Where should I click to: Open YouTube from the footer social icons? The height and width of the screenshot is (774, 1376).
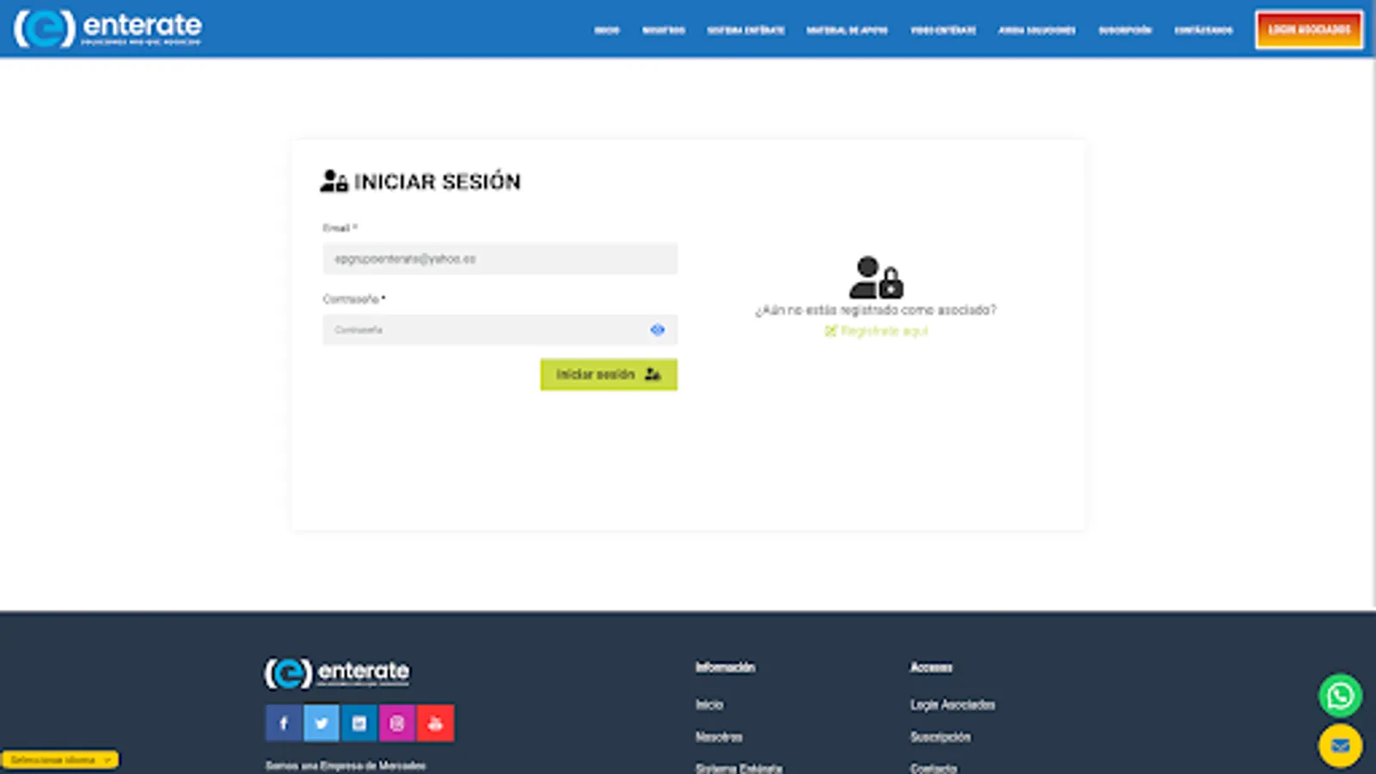tap(434, 722)
